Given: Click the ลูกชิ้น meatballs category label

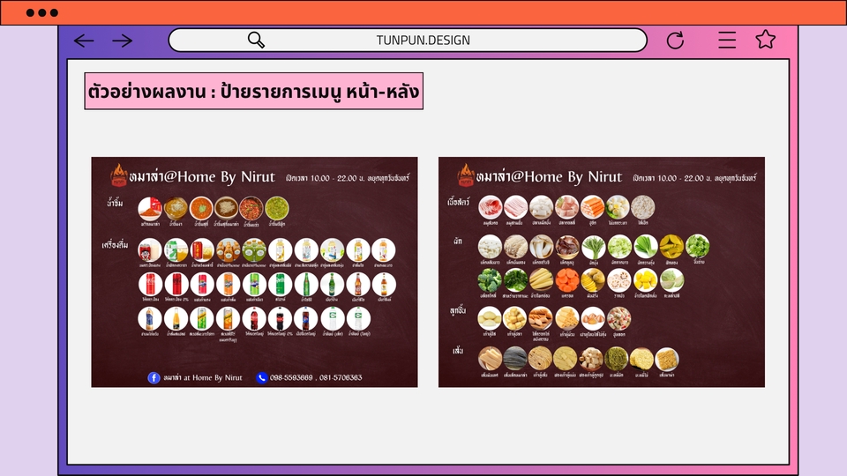Looking at the screenshot, I should tap(458, 311).
